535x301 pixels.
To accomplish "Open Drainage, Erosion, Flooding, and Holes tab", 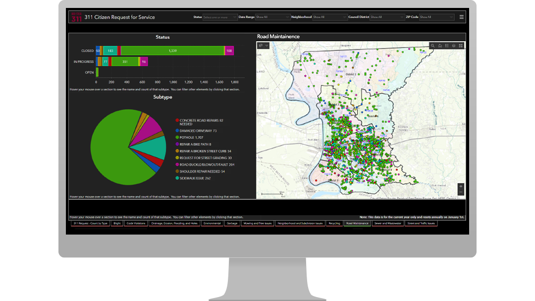I will pyautogui.click(x=174, y=224).
